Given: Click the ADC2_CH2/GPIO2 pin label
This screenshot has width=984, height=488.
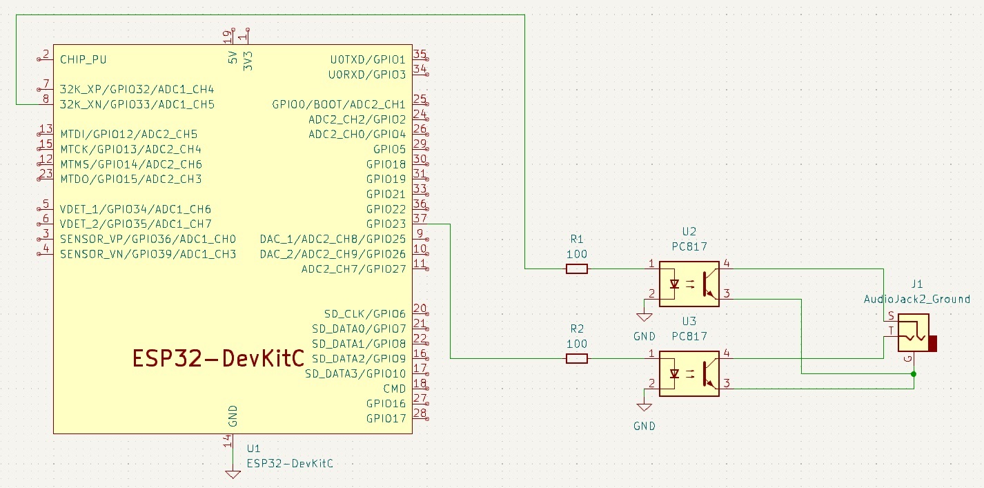Looking at the screenshot, I should (357, 119).
